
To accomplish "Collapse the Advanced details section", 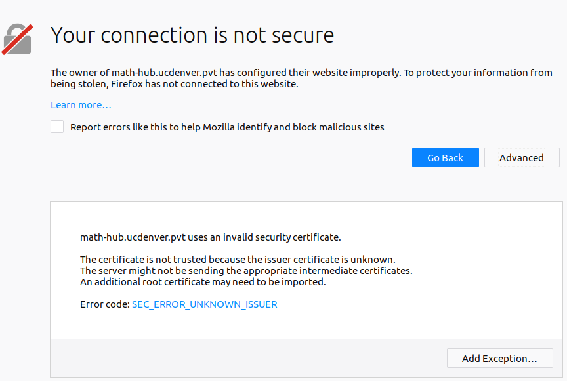I will pos(521,158).
